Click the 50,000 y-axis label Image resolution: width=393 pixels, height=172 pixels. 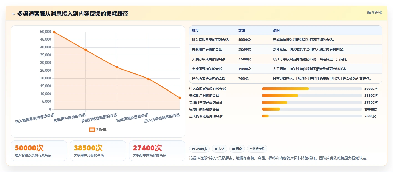click(45, 32)
